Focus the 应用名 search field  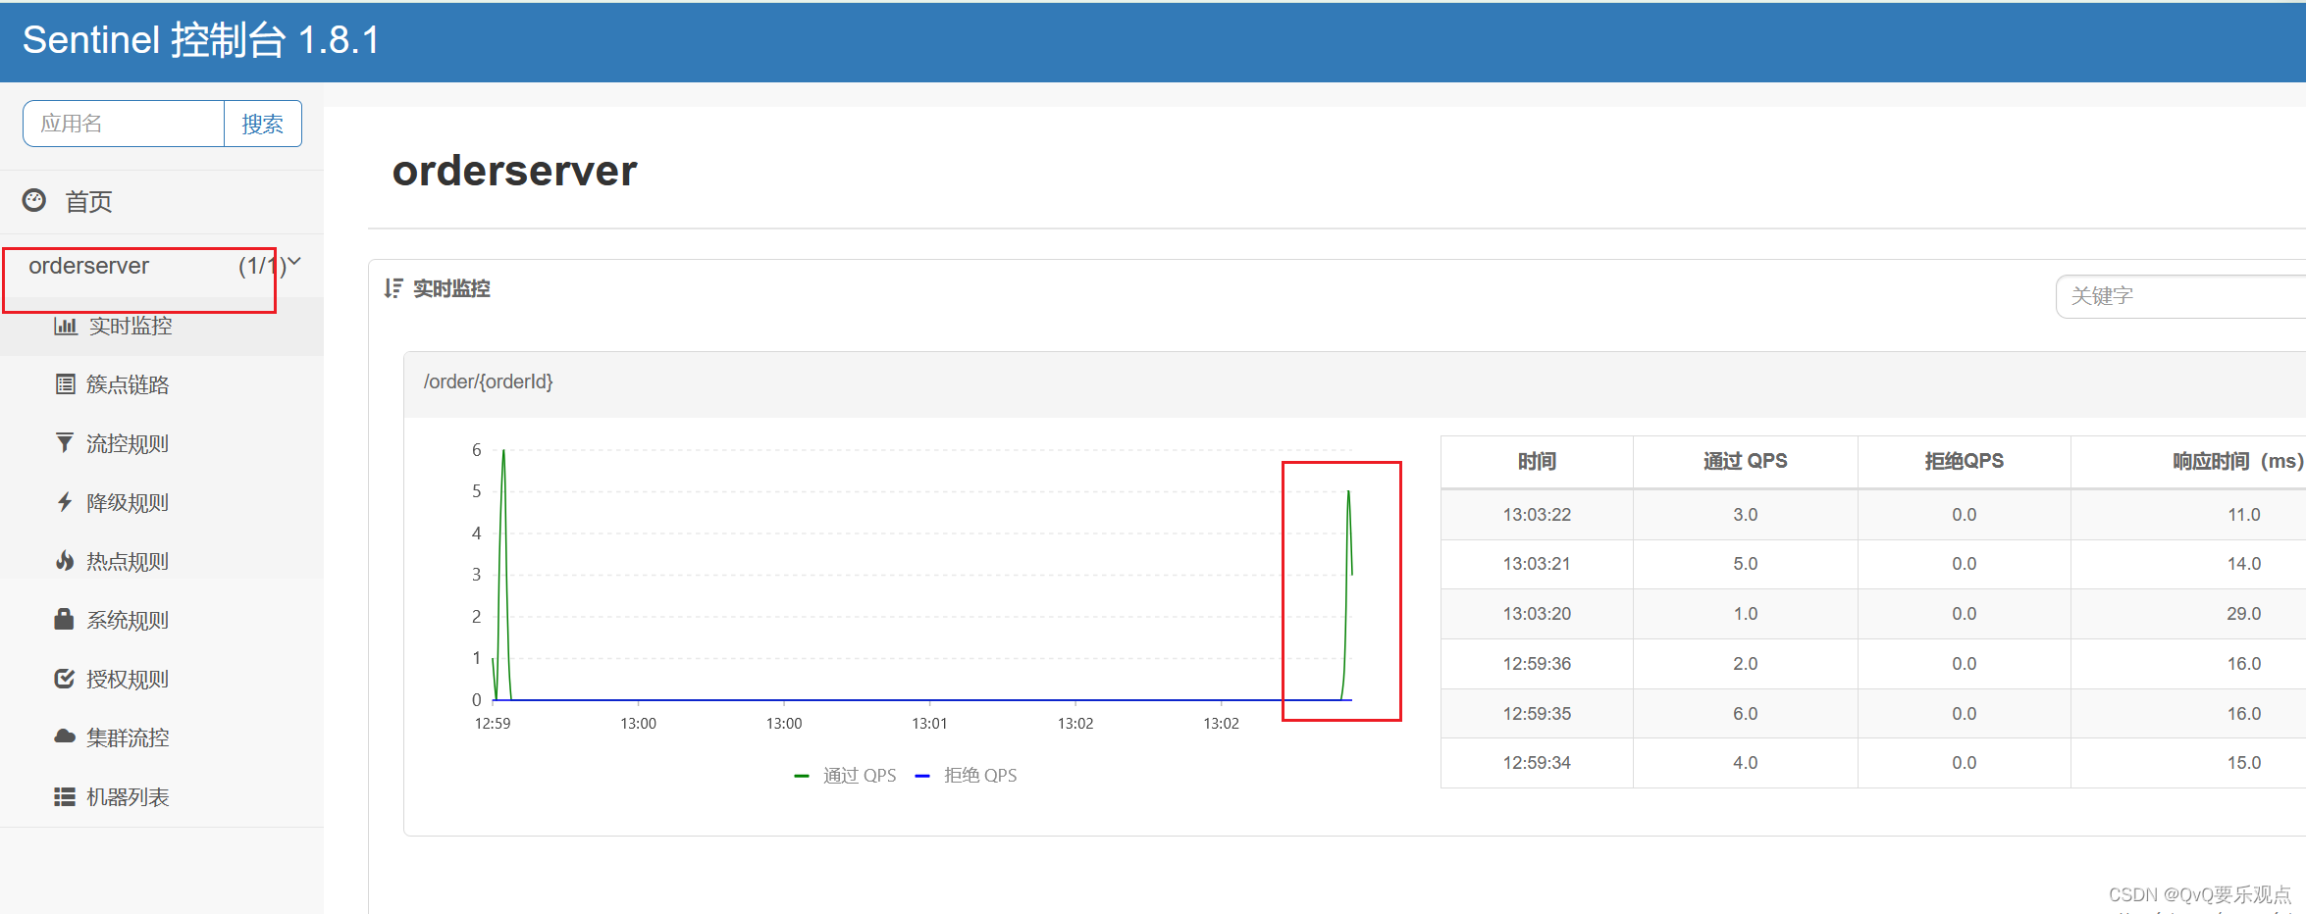click(124, 124)
